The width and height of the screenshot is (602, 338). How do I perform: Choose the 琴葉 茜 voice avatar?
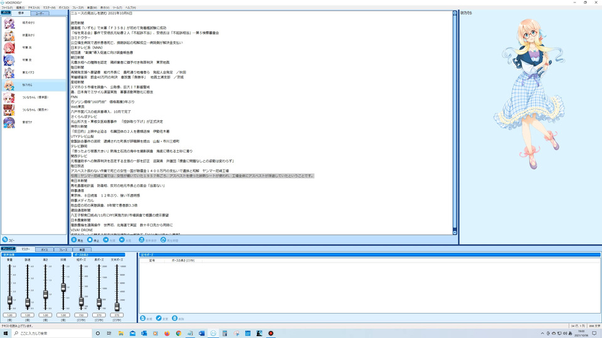pyautogui.click(x=9, y=48)
